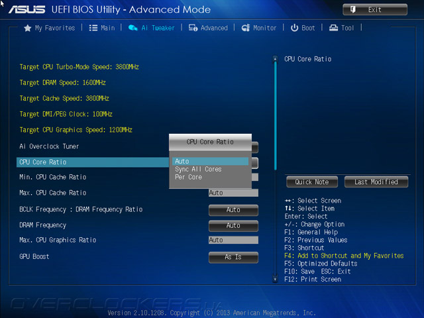This screenshot has width=424, height=318.
Task: Go to the Advanced tab
Action: (208, 28)
